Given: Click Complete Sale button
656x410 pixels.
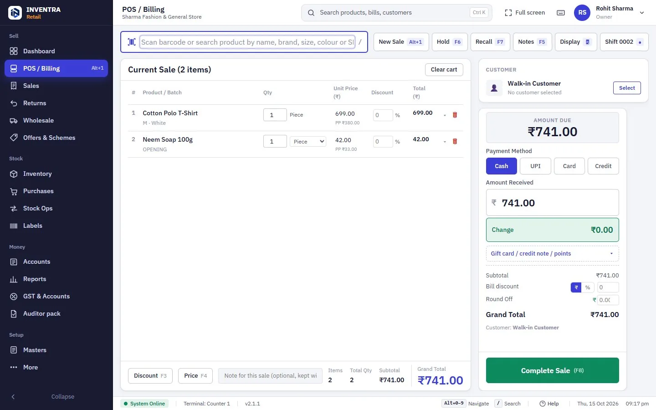Looking at the screenshot, I should (x=552, y=370).
